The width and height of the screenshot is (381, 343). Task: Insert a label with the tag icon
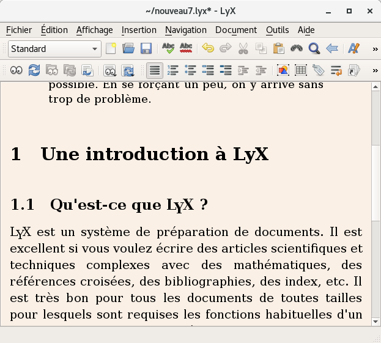[x=319, y=70]
